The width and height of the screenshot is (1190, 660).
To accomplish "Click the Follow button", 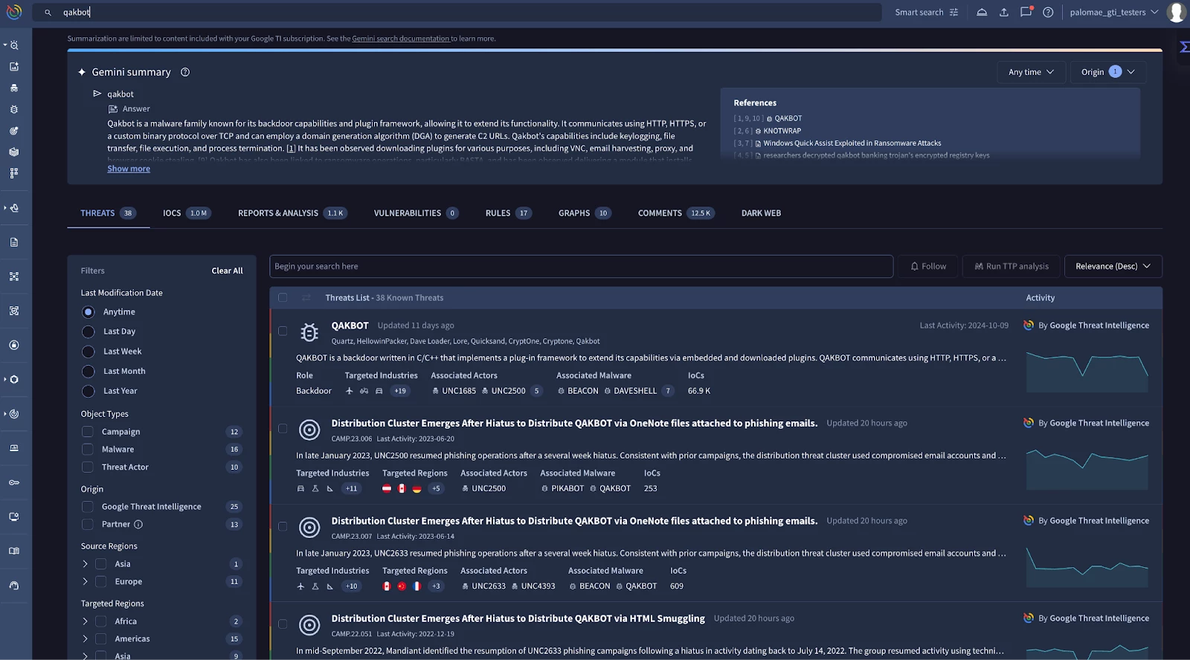I will click(x=928, y=266).
